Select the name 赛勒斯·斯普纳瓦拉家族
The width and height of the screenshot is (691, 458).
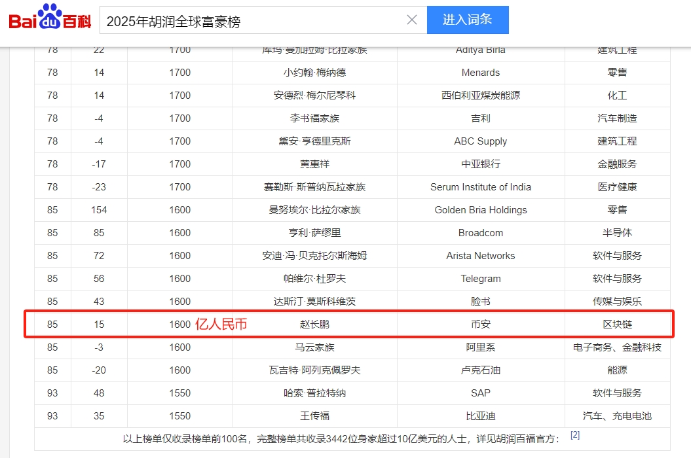pos(314,187)
